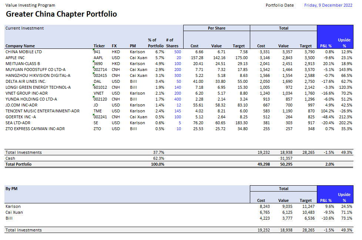The image size is (362, 240).
Task: Select 'TENCENT MUSIC ENTERTAINMENT-ADR' cell
Action: 43,111
